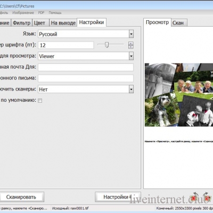
Task: Decrease font size with stepper down arrow
Action: (x=131, y=47)
